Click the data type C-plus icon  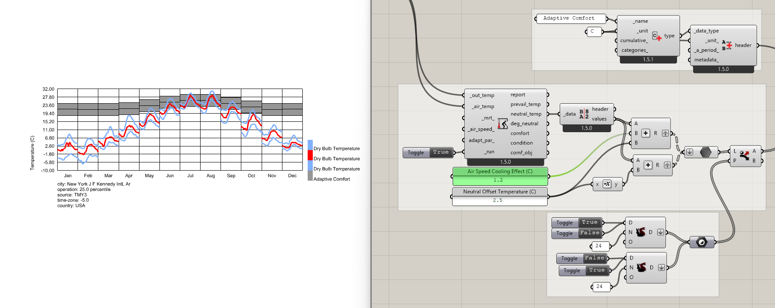pos(656,36)
